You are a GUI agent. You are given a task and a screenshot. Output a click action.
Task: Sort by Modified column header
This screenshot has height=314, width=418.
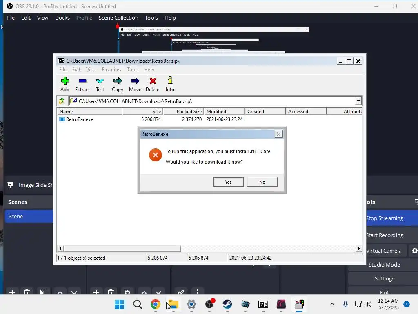coord(224,111)
